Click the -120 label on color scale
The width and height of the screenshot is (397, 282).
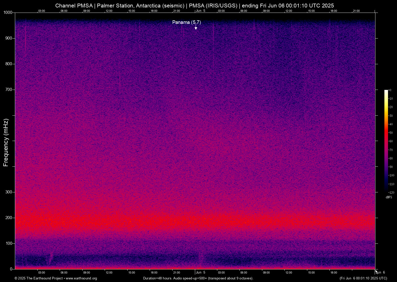pyautogui.click(x=391, y=192)
